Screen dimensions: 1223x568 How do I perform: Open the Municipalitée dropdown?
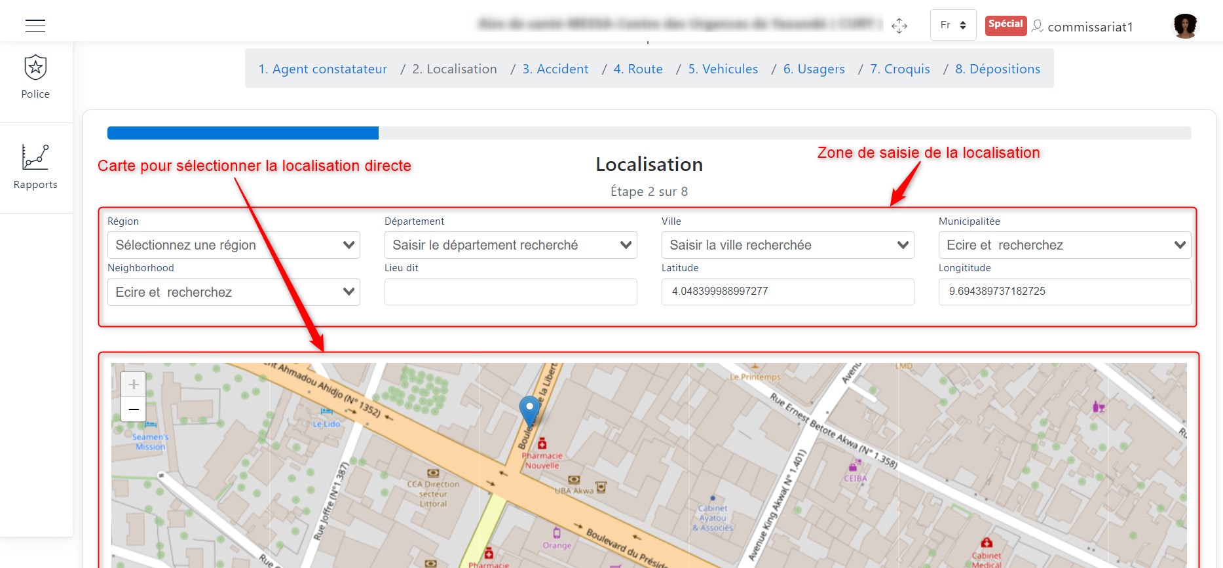(x=1065, y=245)
